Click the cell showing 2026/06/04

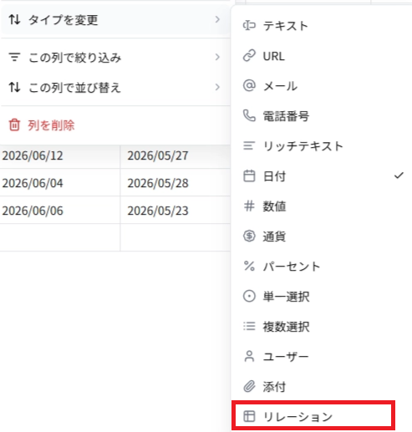point(60,183)
